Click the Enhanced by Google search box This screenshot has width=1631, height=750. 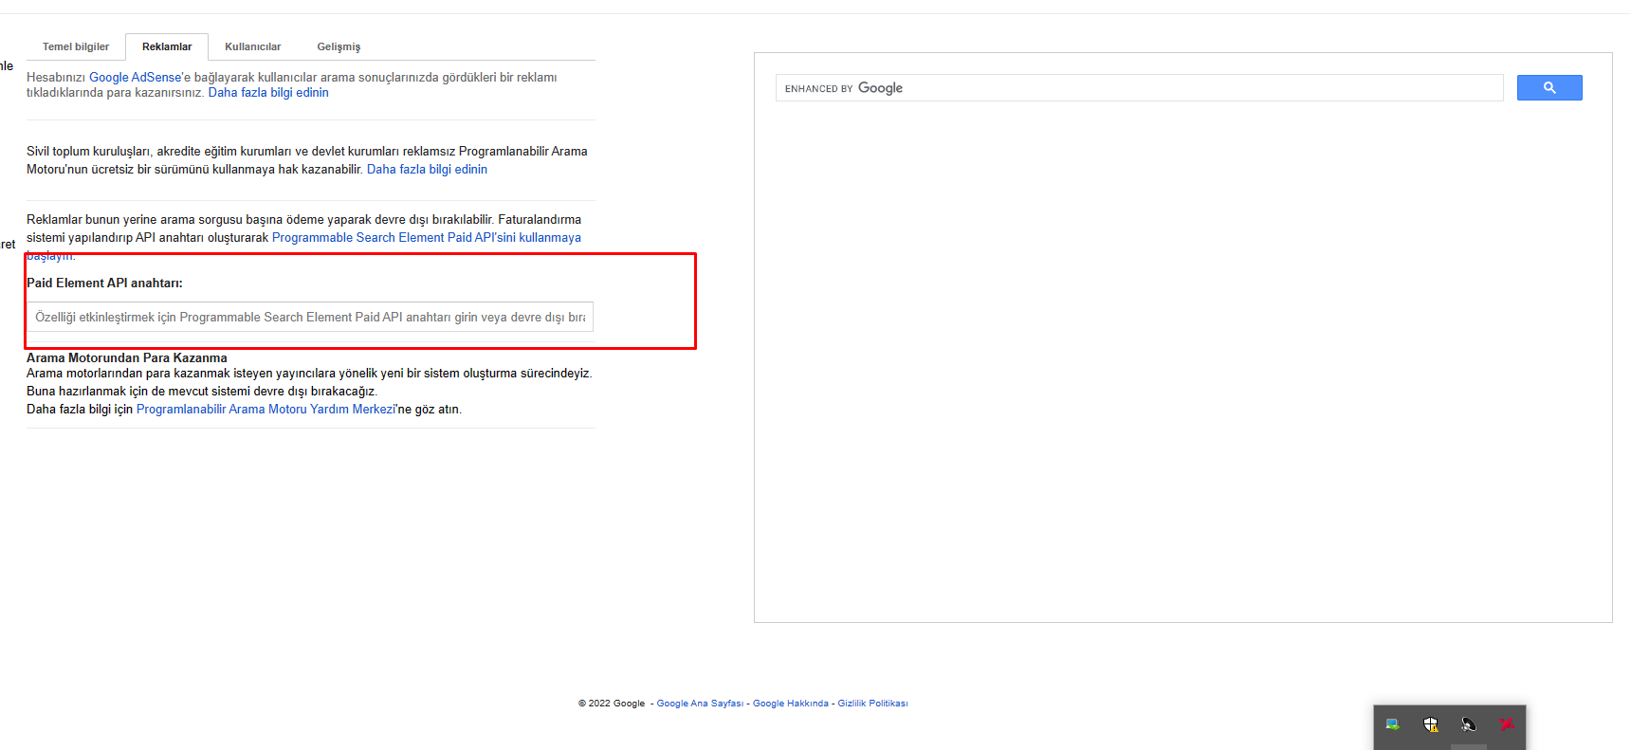tap(1140, 88)
